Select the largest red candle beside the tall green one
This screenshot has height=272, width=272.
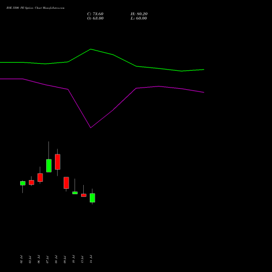58,162
